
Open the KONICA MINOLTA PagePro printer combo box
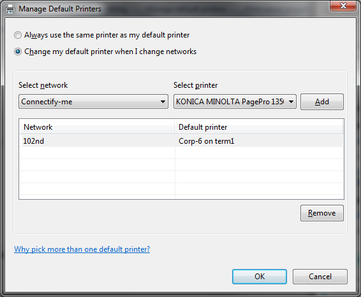click(x=235, y=102)
